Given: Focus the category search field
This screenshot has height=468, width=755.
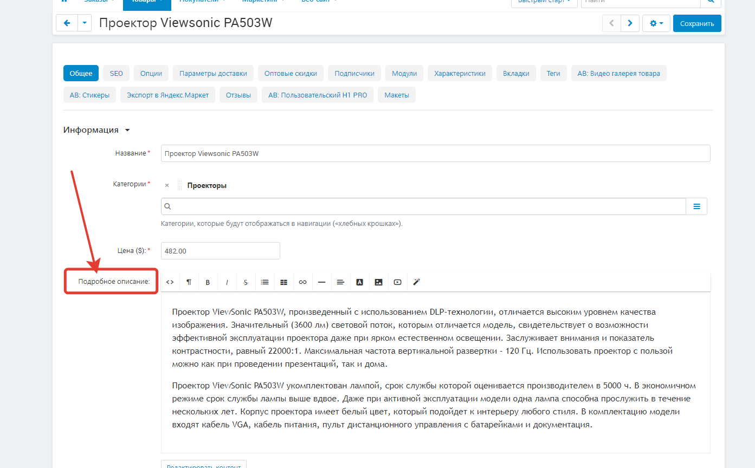Looking at the screenshot, I should [423, 206].
